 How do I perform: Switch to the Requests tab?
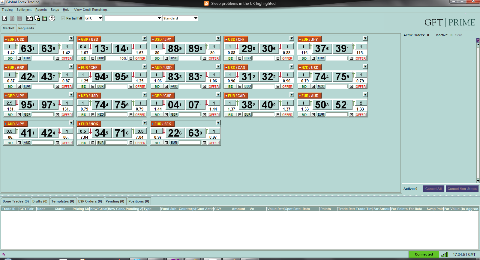(x=26, y=28)
